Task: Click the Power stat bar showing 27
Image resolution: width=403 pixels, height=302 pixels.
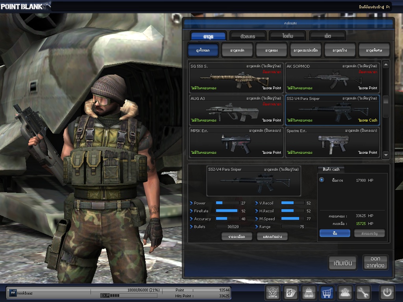Action: [x=227, y=203]
